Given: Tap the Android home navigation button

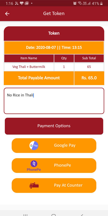Looking at the screenshot, I should pos(54,215).
